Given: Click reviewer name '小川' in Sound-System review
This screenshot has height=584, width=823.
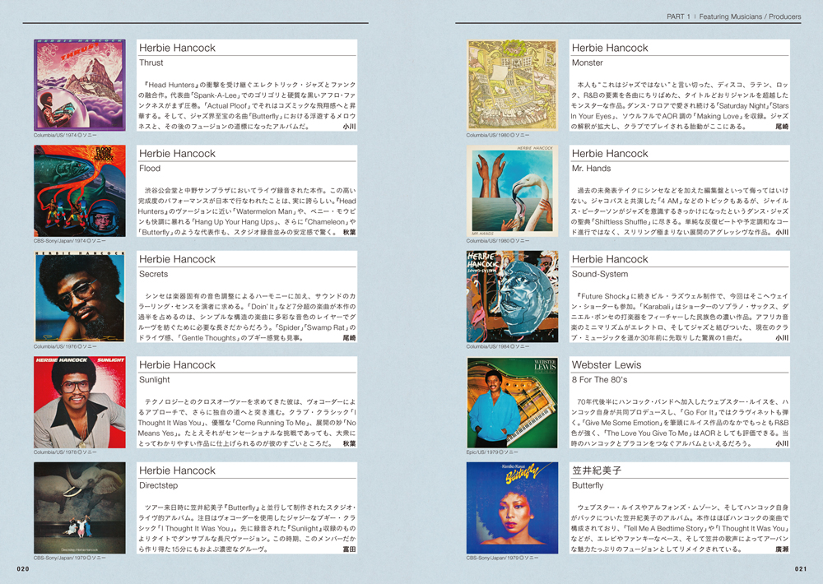Looking at the screenshot, I should click(782, 338).
